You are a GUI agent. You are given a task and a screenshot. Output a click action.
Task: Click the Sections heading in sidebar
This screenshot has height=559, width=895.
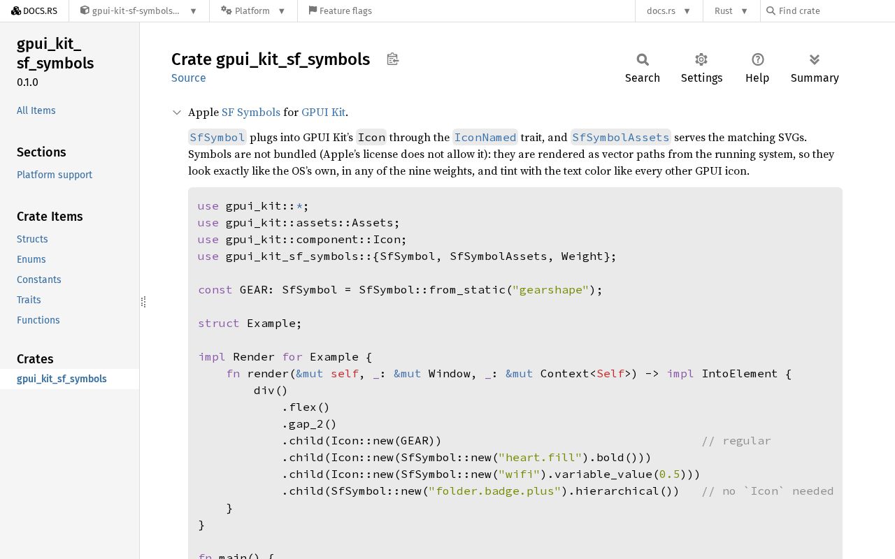point(41,152)
